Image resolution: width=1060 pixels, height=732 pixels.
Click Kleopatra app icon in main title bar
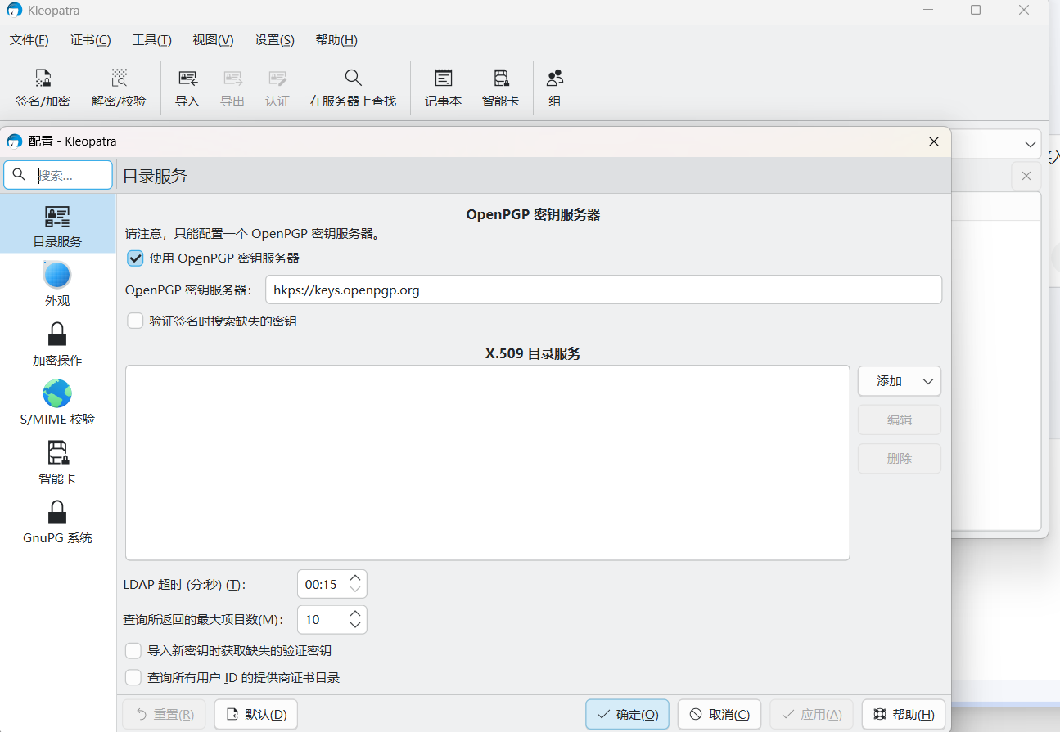15,11
